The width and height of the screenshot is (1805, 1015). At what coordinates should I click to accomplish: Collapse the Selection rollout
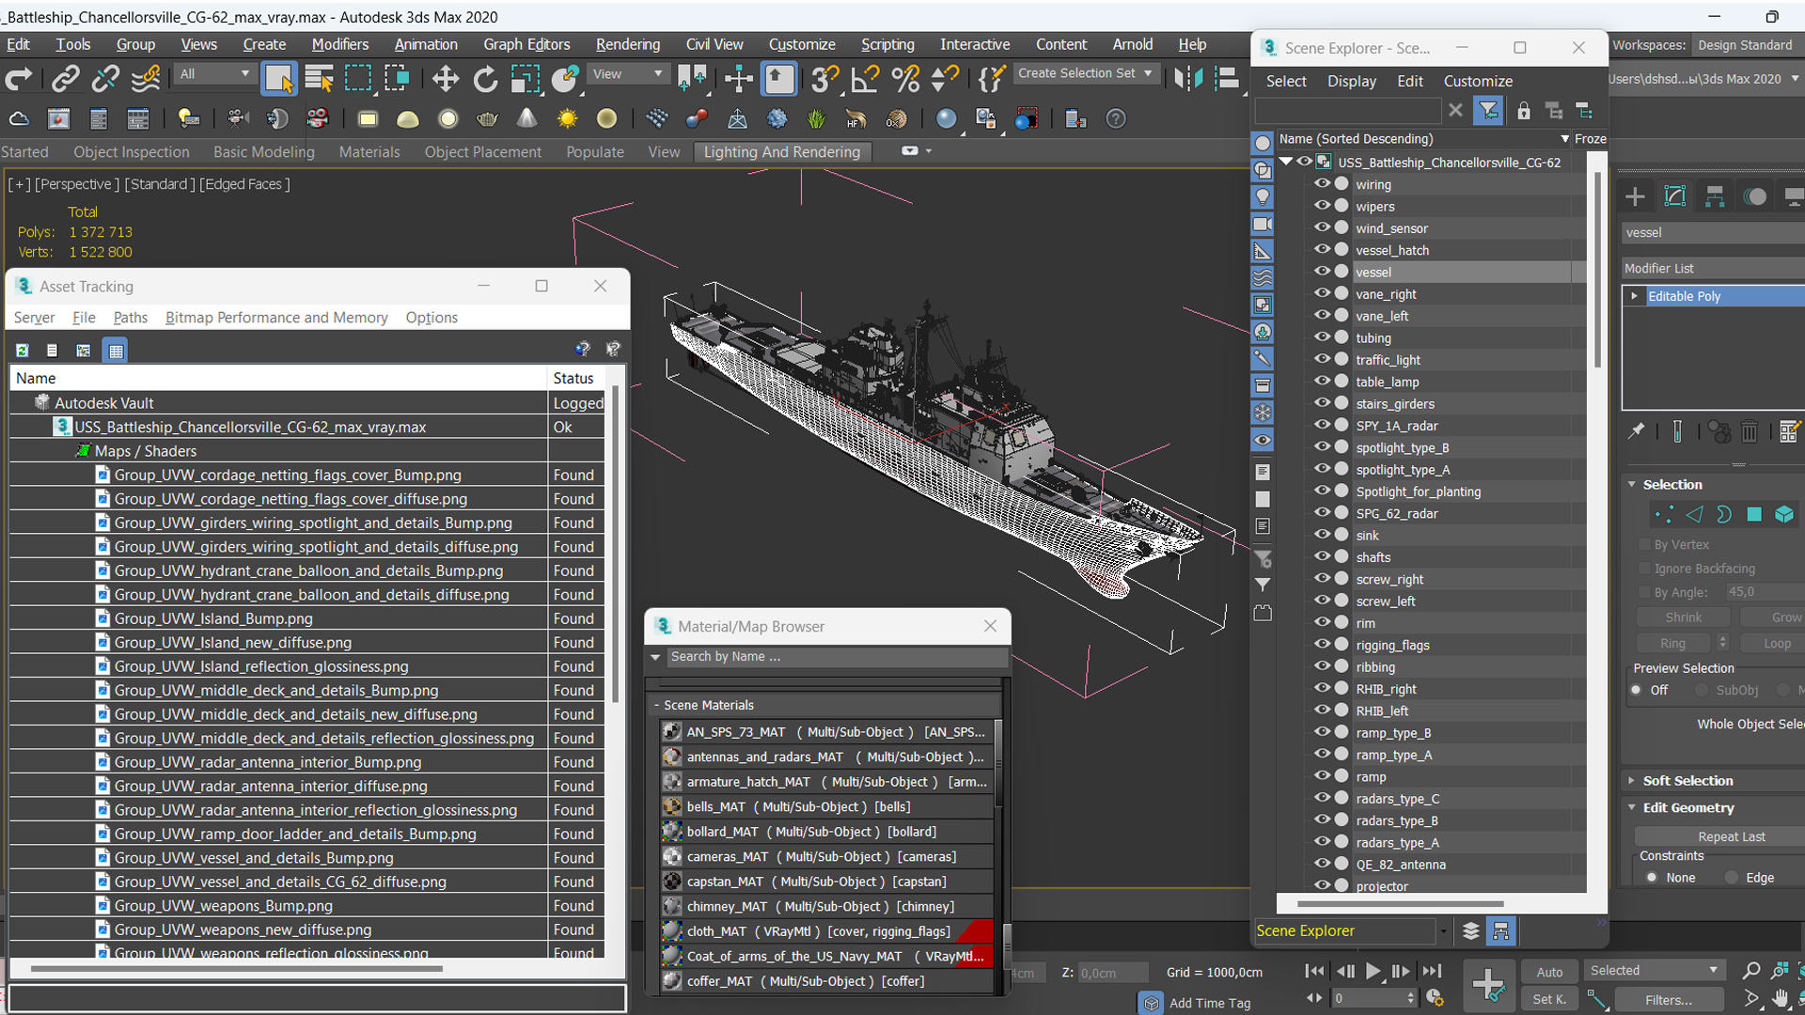pos(1672,485)
